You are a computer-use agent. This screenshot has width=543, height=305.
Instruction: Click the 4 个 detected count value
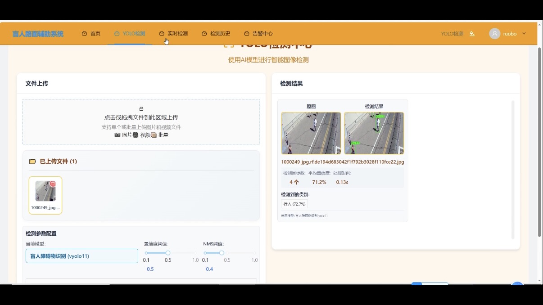coord(294,182)
